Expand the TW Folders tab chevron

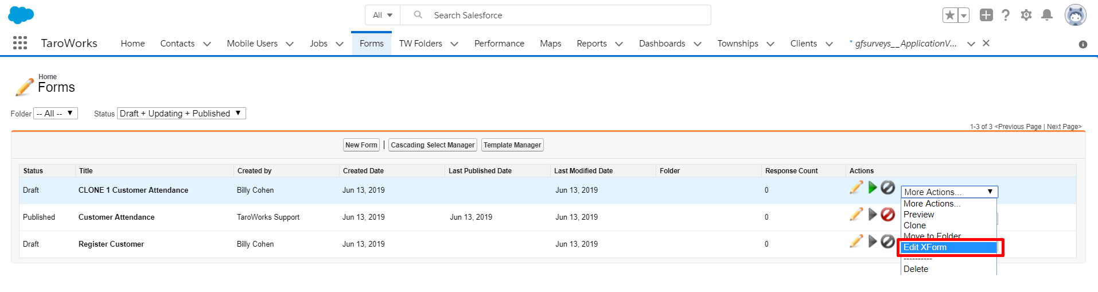click(454, 44)
